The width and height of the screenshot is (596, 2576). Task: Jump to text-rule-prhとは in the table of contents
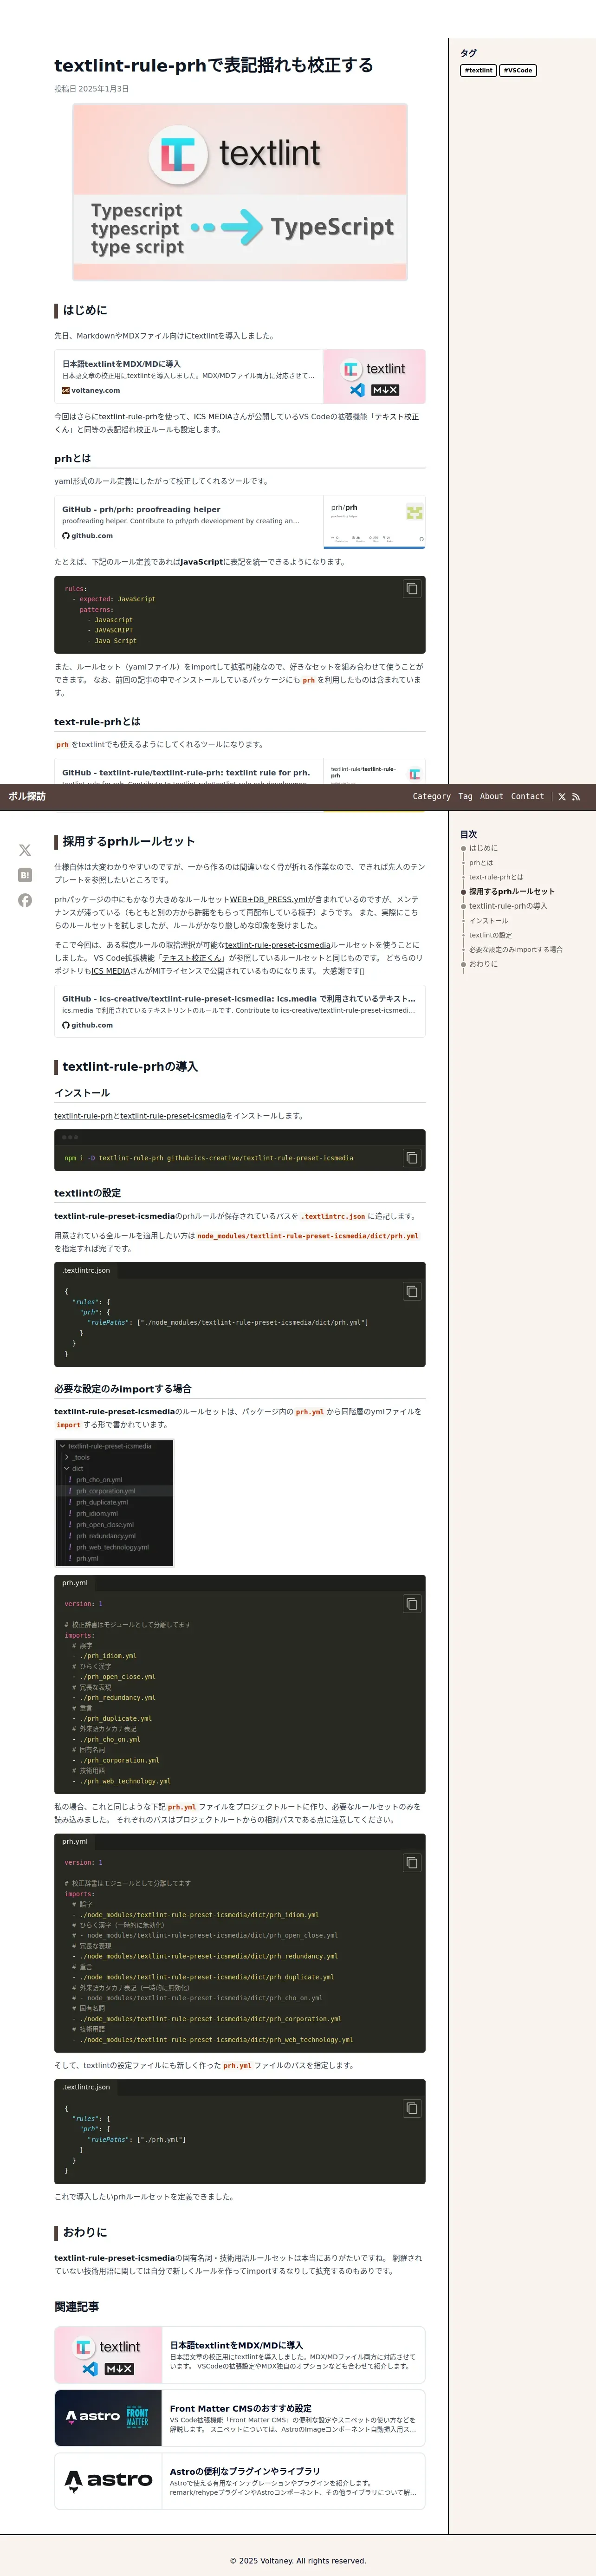point(496,877)
